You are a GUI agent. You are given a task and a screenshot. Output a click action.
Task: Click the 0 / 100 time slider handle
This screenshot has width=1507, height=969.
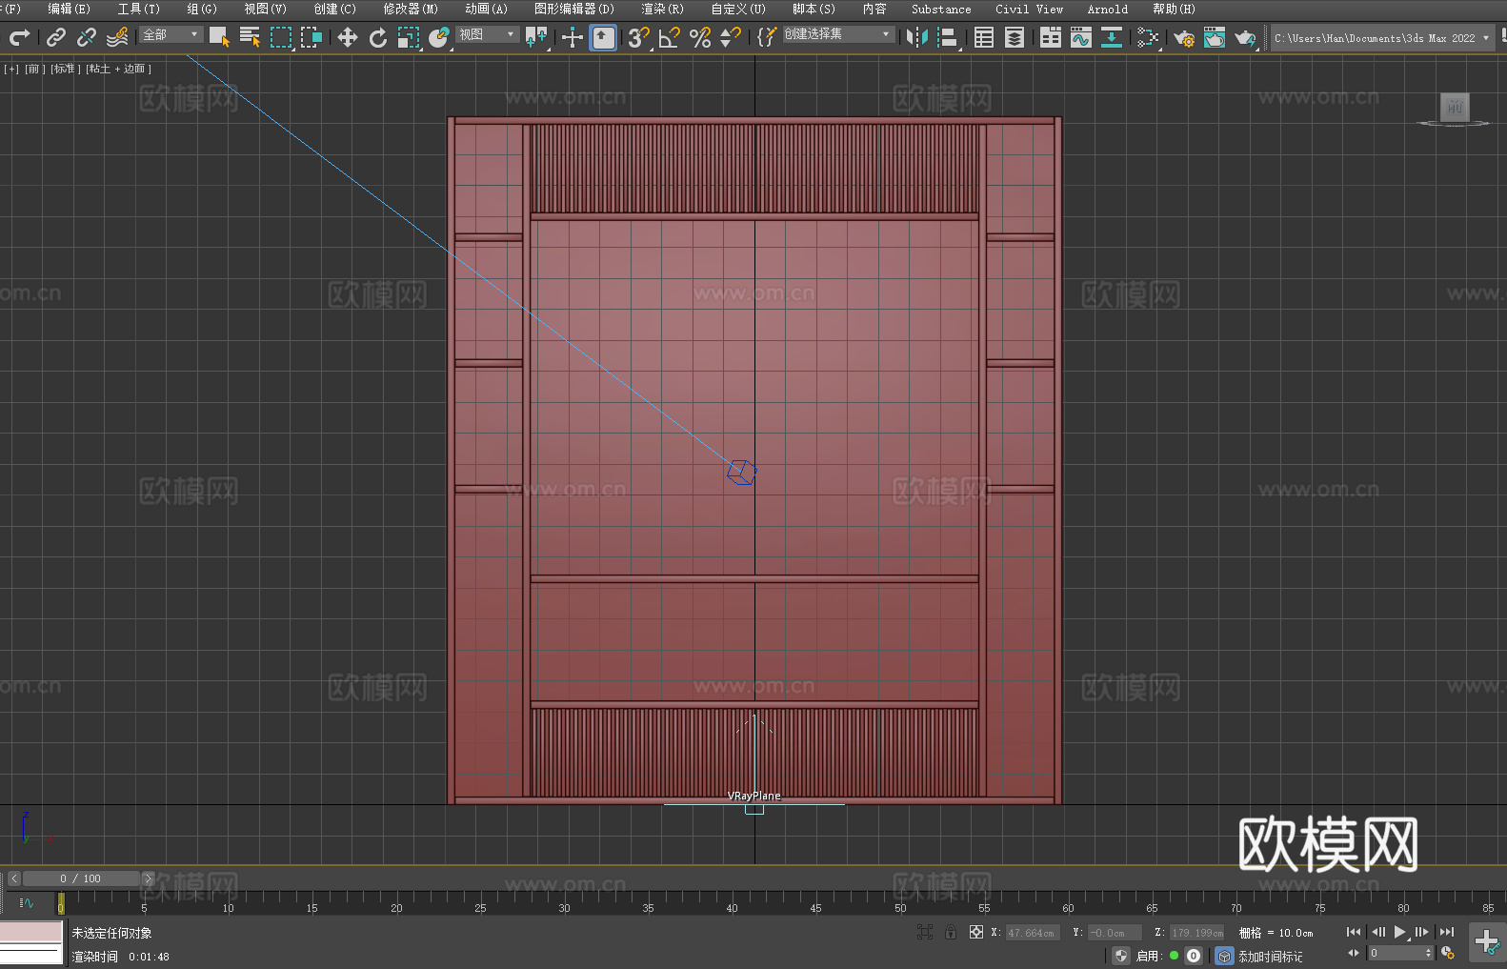pyautogui.click(x=81, y=878)
